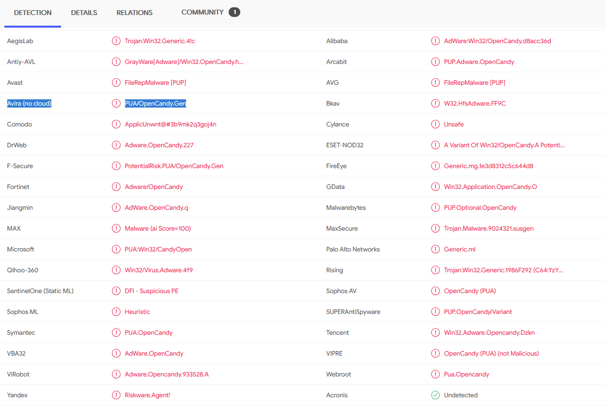
Task: Click the alert icon in AegisLab row
Action: point(116,41)
